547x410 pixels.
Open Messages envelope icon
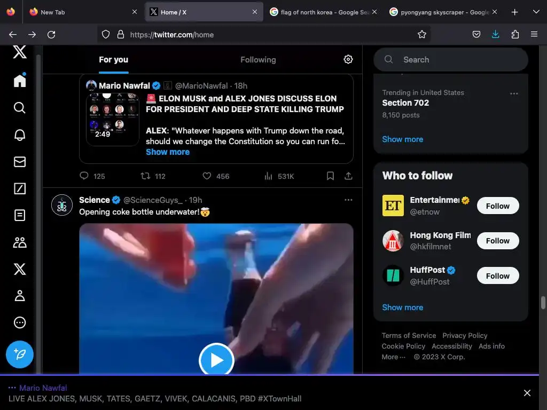point(20,161)
